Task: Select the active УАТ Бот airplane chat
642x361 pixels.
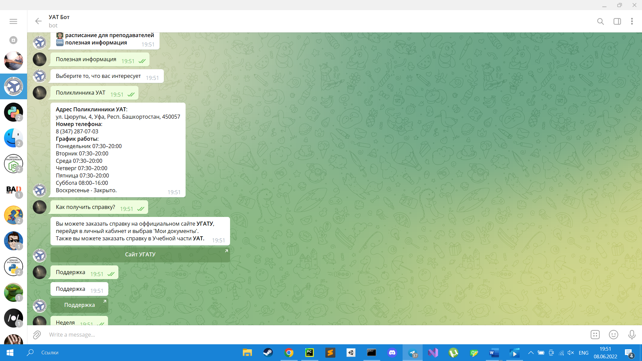Action: [13, 86]
